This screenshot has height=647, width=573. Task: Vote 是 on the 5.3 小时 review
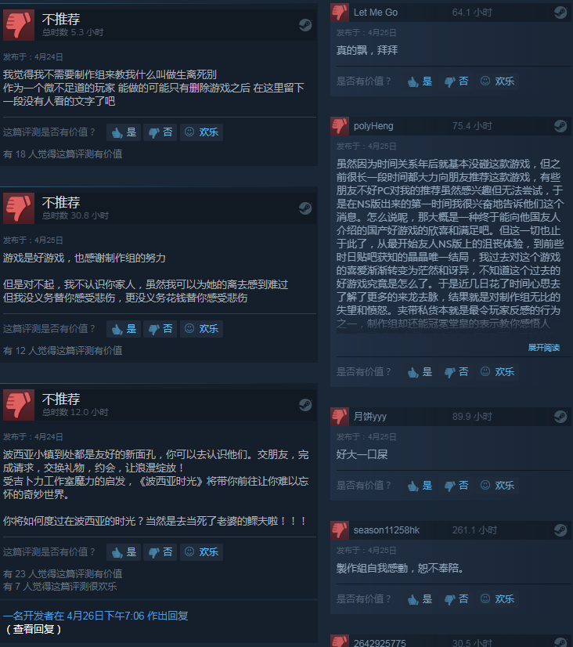tap(124, 132)
